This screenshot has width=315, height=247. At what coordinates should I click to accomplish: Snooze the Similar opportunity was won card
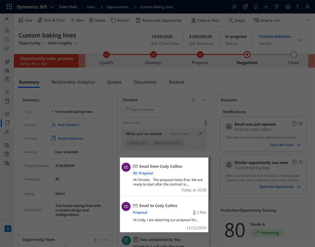click(x=294, y=162)
